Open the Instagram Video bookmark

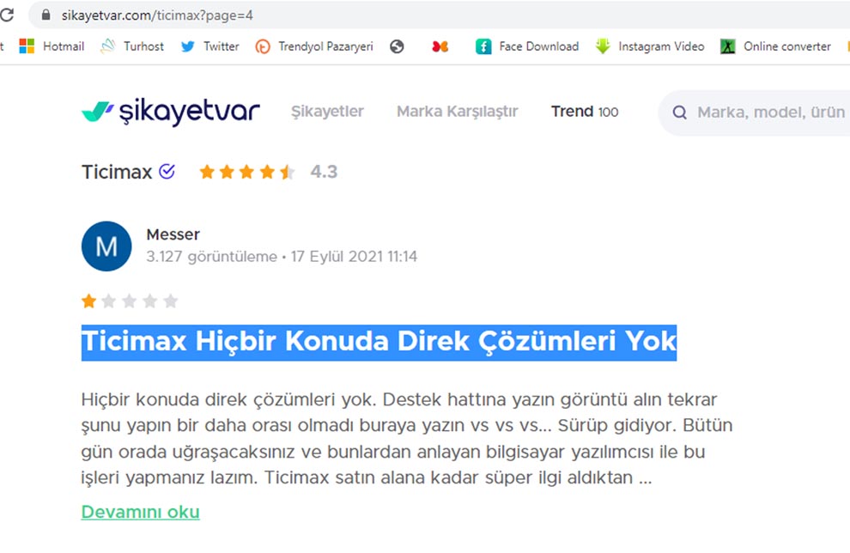[x=649, y=46]
